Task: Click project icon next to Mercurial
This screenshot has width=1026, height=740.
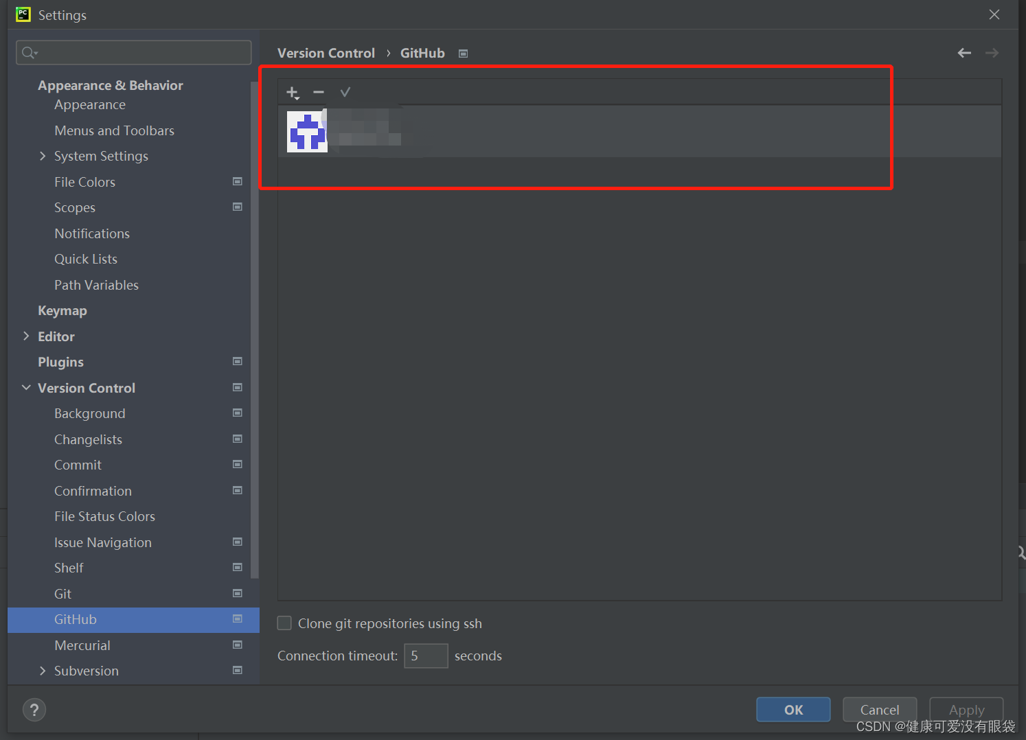Action: point(238,645)
